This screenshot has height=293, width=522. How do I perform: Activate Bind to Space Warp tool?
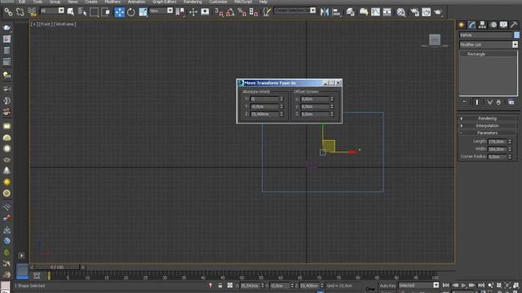[x=32, y=12]
